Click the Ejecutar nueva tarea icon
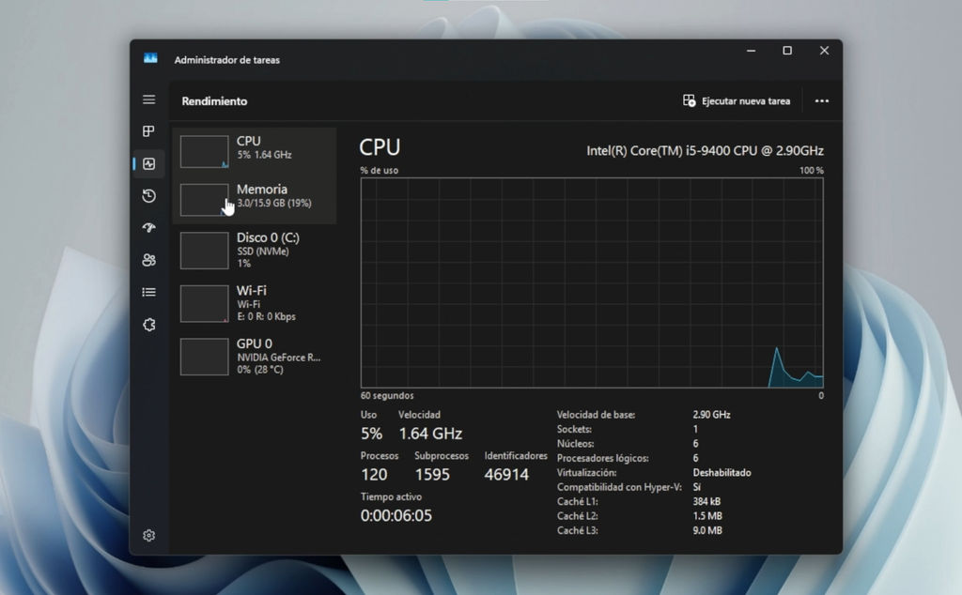Viewport: 962px width, 595px height. 689,100
